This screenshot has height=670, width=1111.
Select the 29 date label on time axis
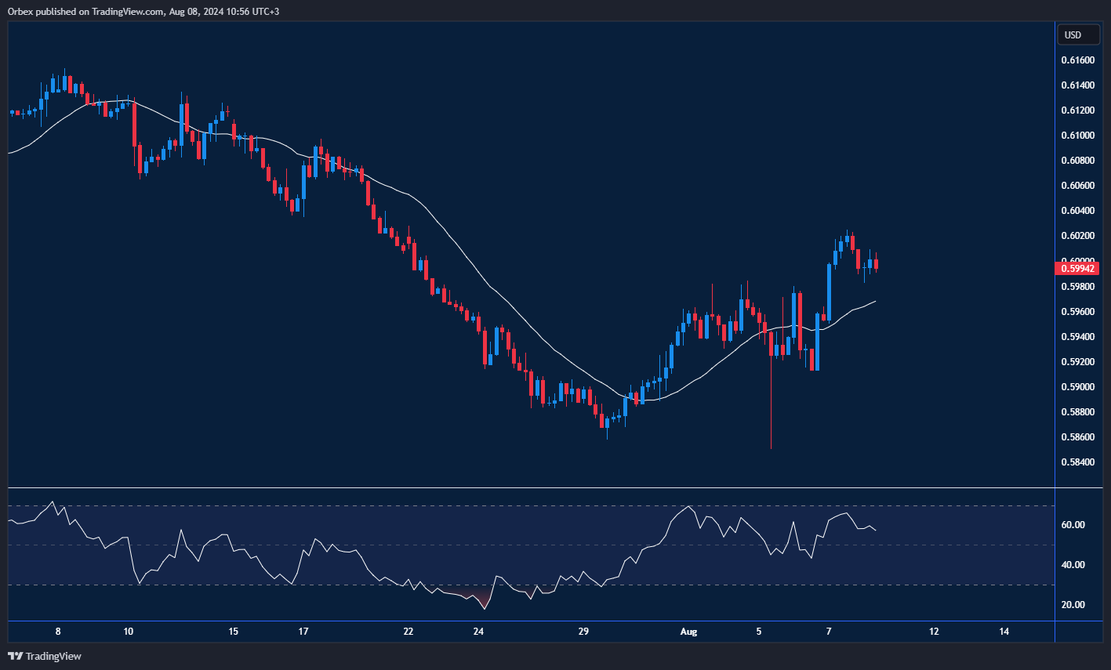point(583,632)
